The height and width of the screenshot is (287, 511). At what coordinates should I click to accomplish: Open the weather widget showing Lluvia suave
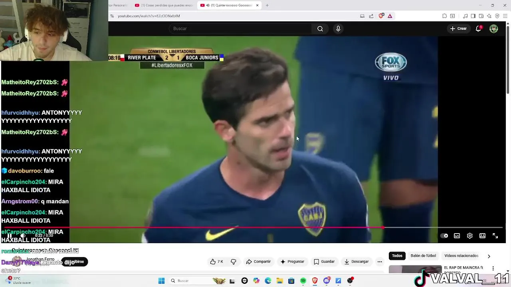coord(18,281)
